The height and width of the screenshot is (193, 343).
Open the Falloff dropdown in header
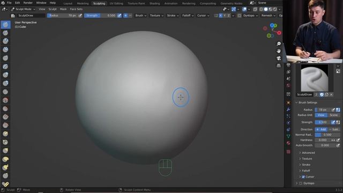[188, 16]
